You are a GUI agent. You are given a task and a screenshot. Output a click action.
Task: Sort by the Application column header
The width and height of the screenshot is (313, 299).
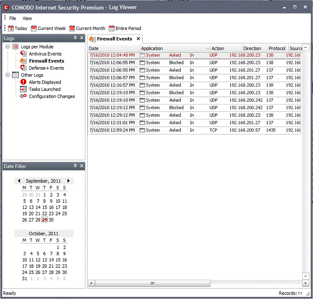(175, 48)
